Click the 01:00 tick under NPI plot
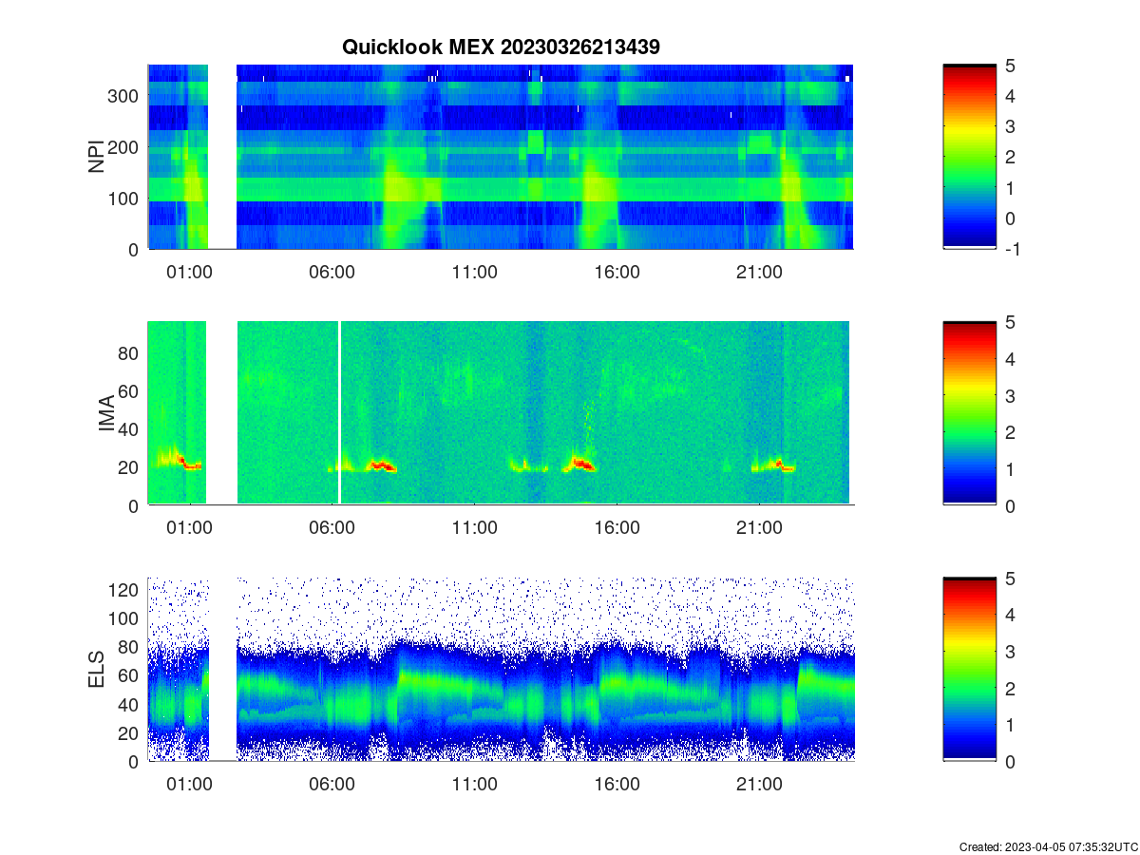Viewport: 1140px width, 855px height. [x=190, y=272]
